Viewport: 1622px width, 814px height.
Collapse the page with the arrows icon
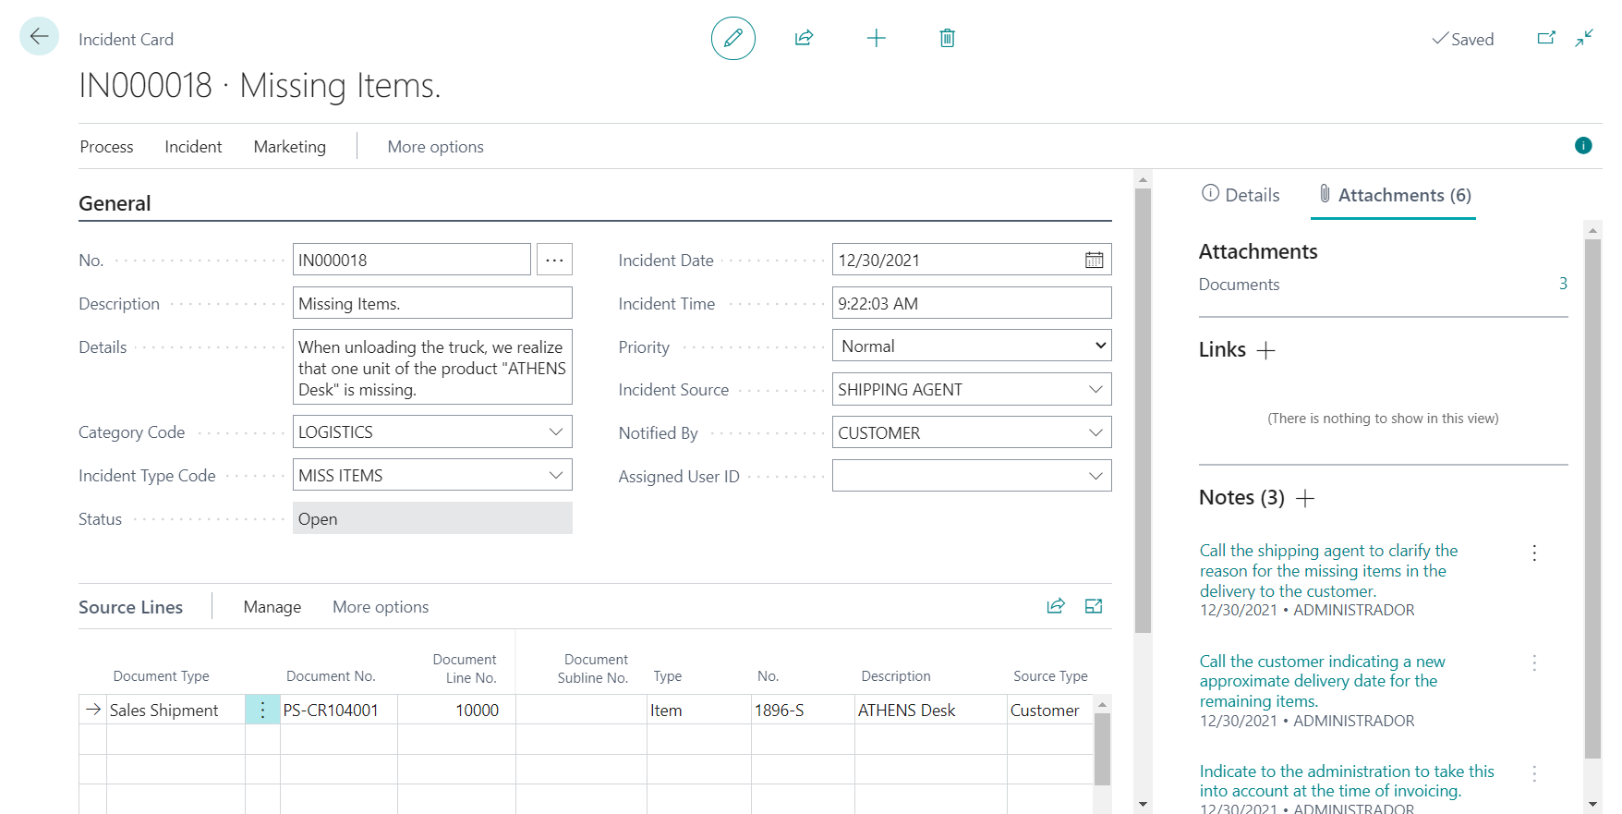tap(1584, 38)
